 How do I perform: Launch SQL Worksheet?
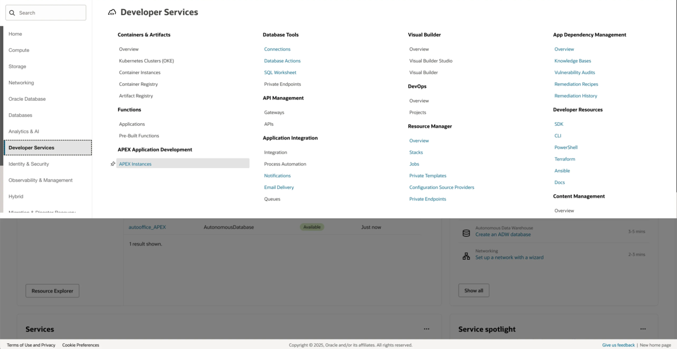pos(280,73)
